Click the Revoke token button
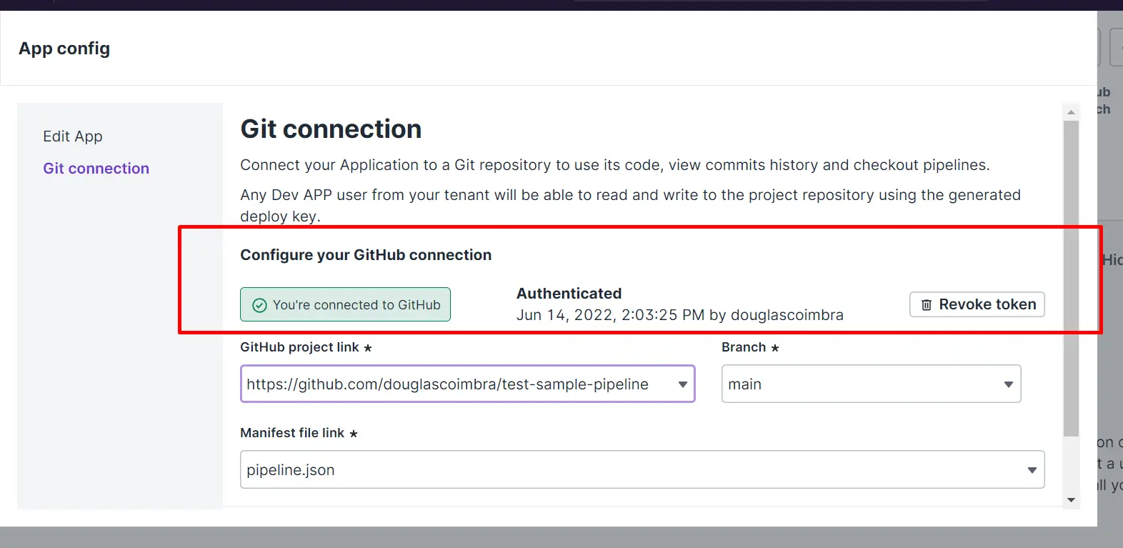Image resolution: width=1123 pixels, height=548 pixels. tap(977, 304)
